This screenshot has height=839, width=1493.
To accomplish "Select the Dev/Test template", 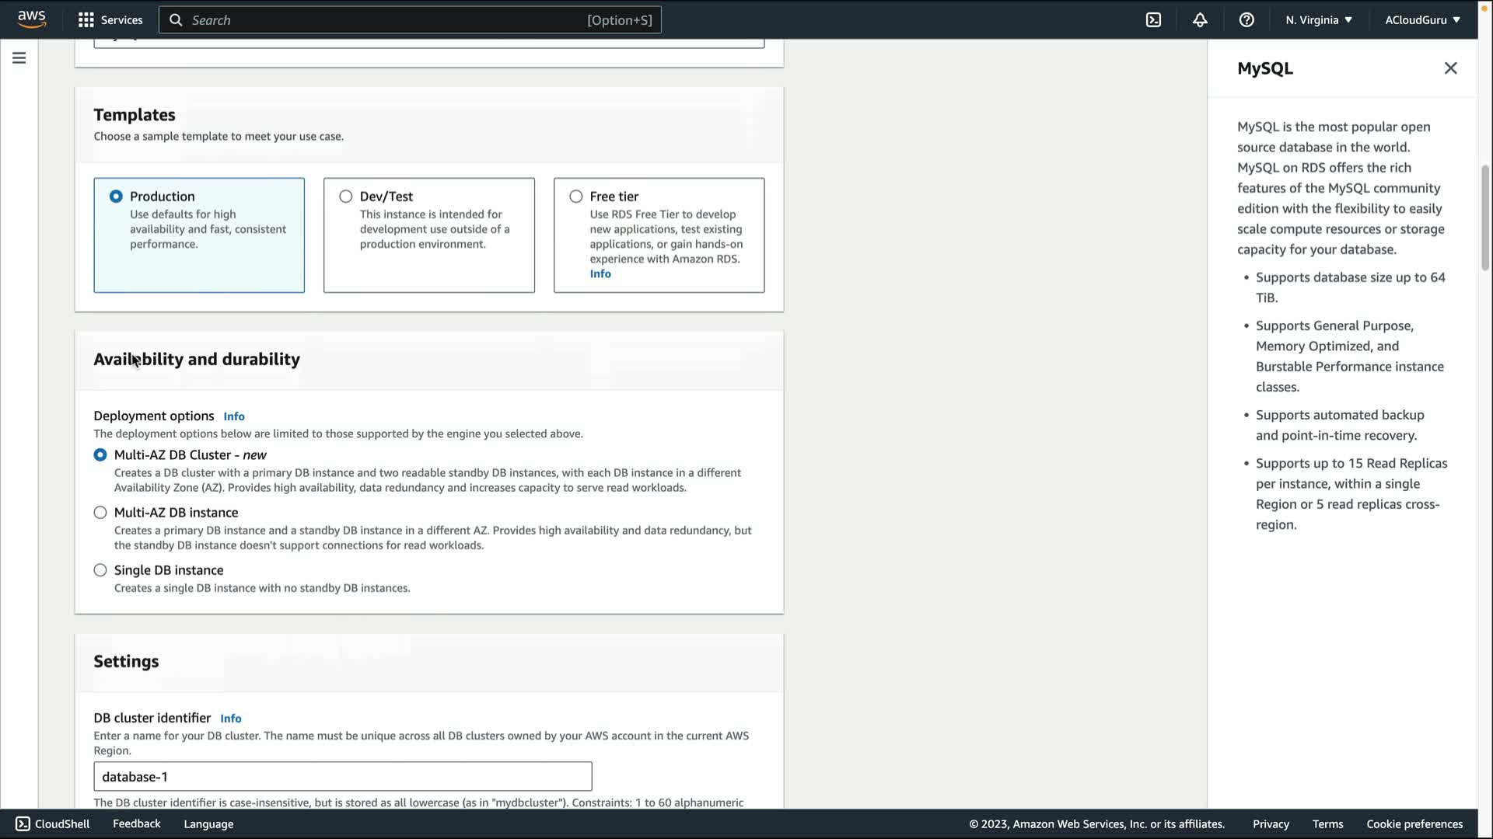I will click(x=346, y=197).
